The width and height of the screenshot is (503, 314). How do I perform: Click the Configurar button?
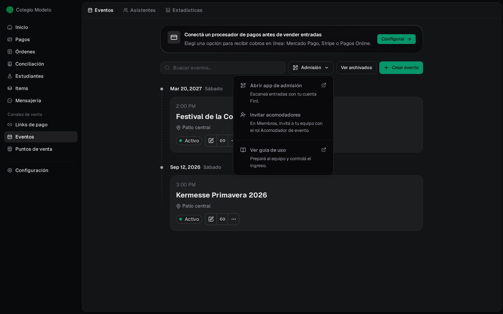click(x=396, y=39)
